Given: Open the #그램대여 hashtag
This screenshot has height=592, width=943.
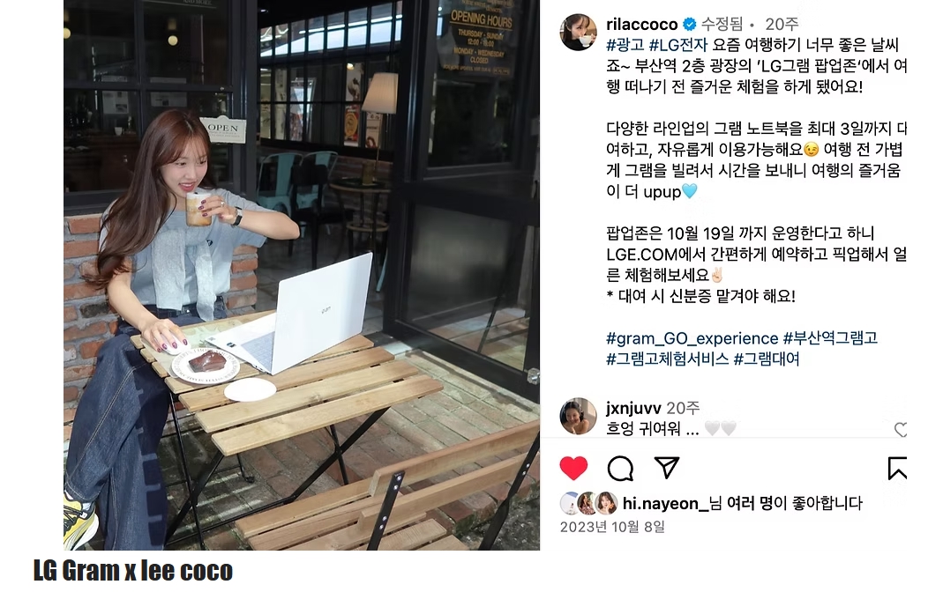Looking at the screenshot, I should (767, 359).
